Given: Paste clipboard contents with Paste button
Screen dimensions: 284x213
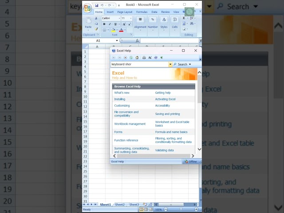Looking at the screenshot, I should [x=88, y=24].
